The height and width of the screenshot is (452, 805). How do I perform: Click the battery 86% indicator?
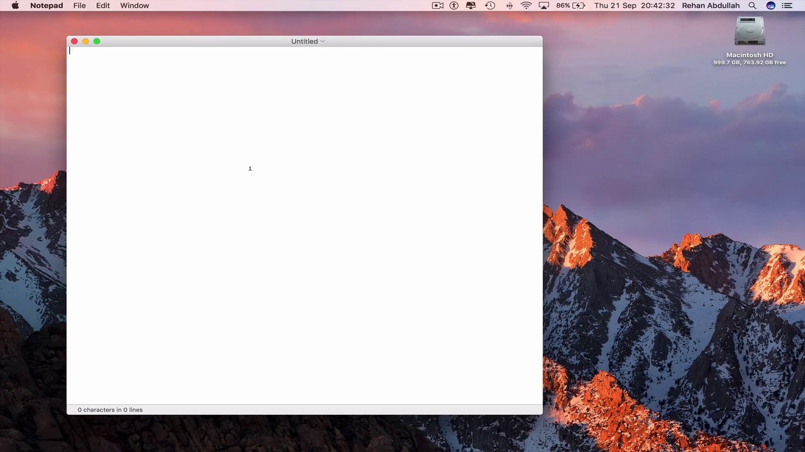571,6
